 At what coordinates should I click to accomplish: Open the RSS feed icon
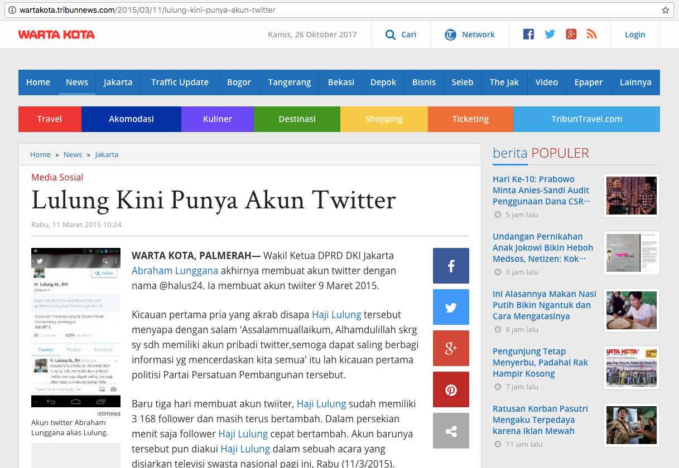pyautogui.click(x=592, y=34)
